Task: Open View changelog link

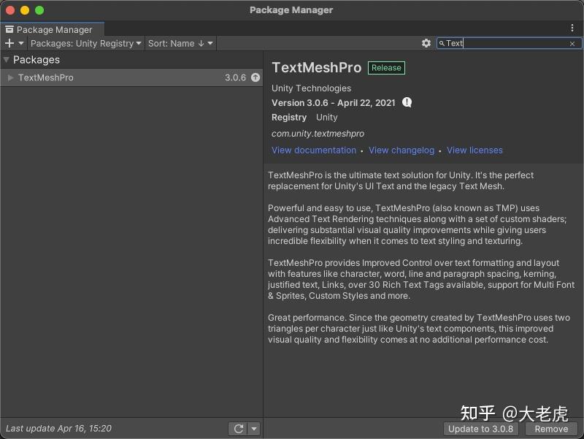Action: [x=401, y=150]
